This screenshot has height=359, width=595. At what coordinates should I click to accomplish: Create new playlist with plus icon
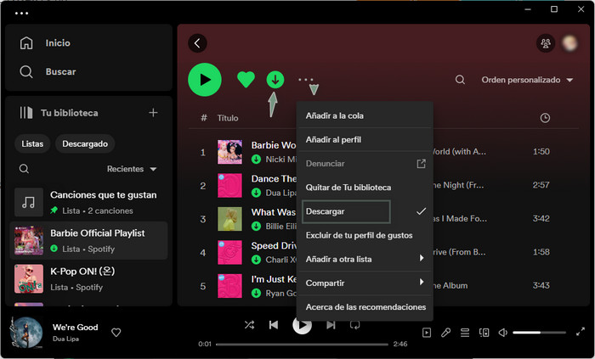pyautogui.click(x=153, y=113)
